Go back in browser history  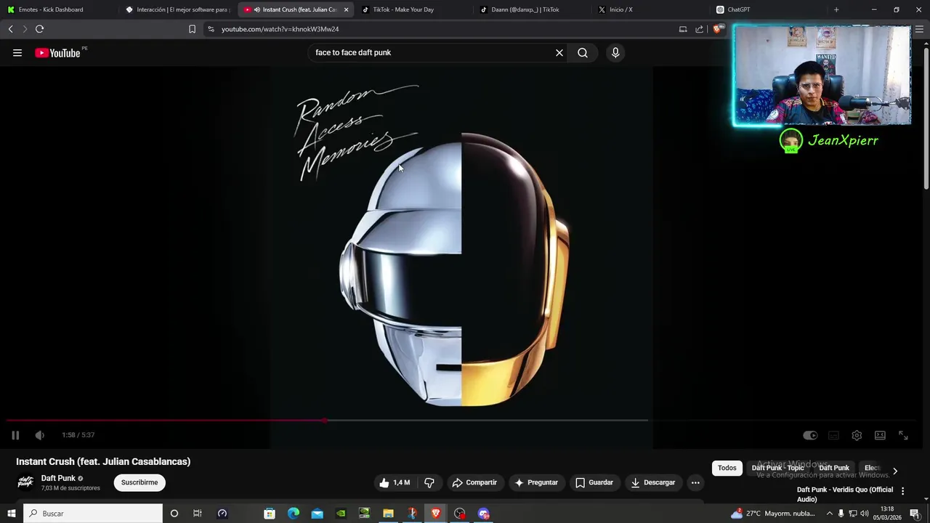point(10,29)
